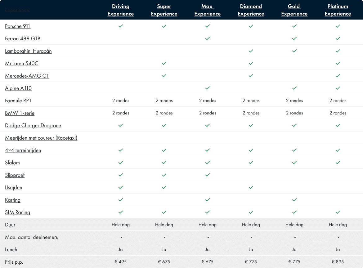This screenshot has height=268, width=363.
Task: Open the McLaren 540C link
Action: click(21, 63)
